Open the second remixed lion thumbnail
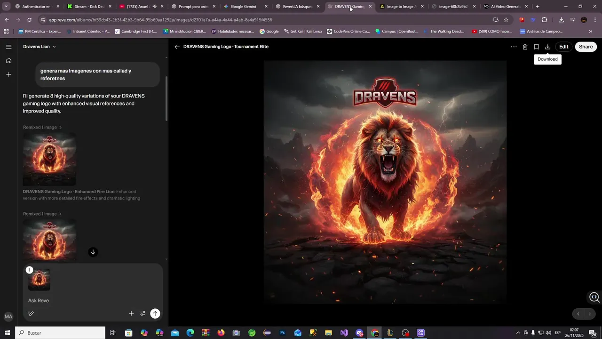 point(49,240)
